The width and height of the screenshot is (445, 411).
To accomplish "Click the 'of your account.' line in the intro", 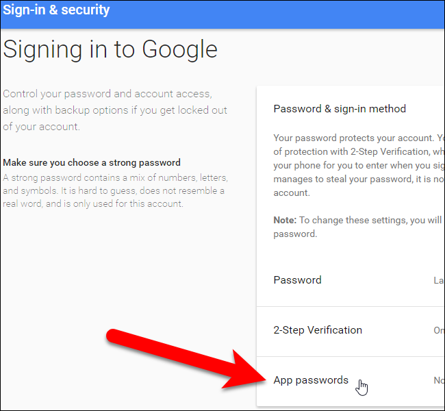I will click(x=41, y=126).
